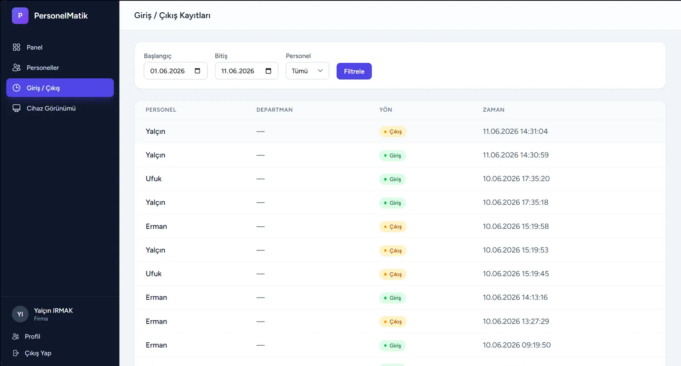Image resolution: width=681 pixels, height=366 pixels.
Task: Click the YI avatar circle
Action: pos(20,314)
